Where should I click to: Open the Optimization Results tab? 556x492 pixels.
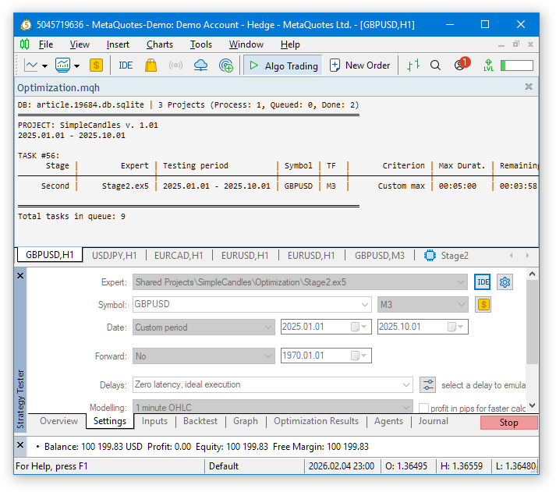pos(316,421)
